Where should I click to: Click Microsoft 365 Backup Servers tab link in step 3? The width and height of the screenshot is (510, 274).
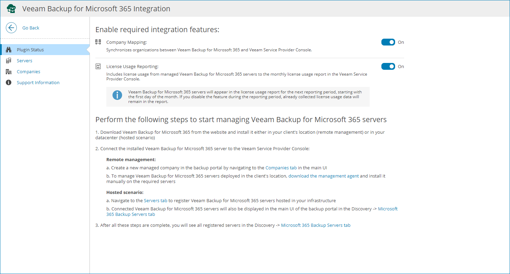[316, 225]
